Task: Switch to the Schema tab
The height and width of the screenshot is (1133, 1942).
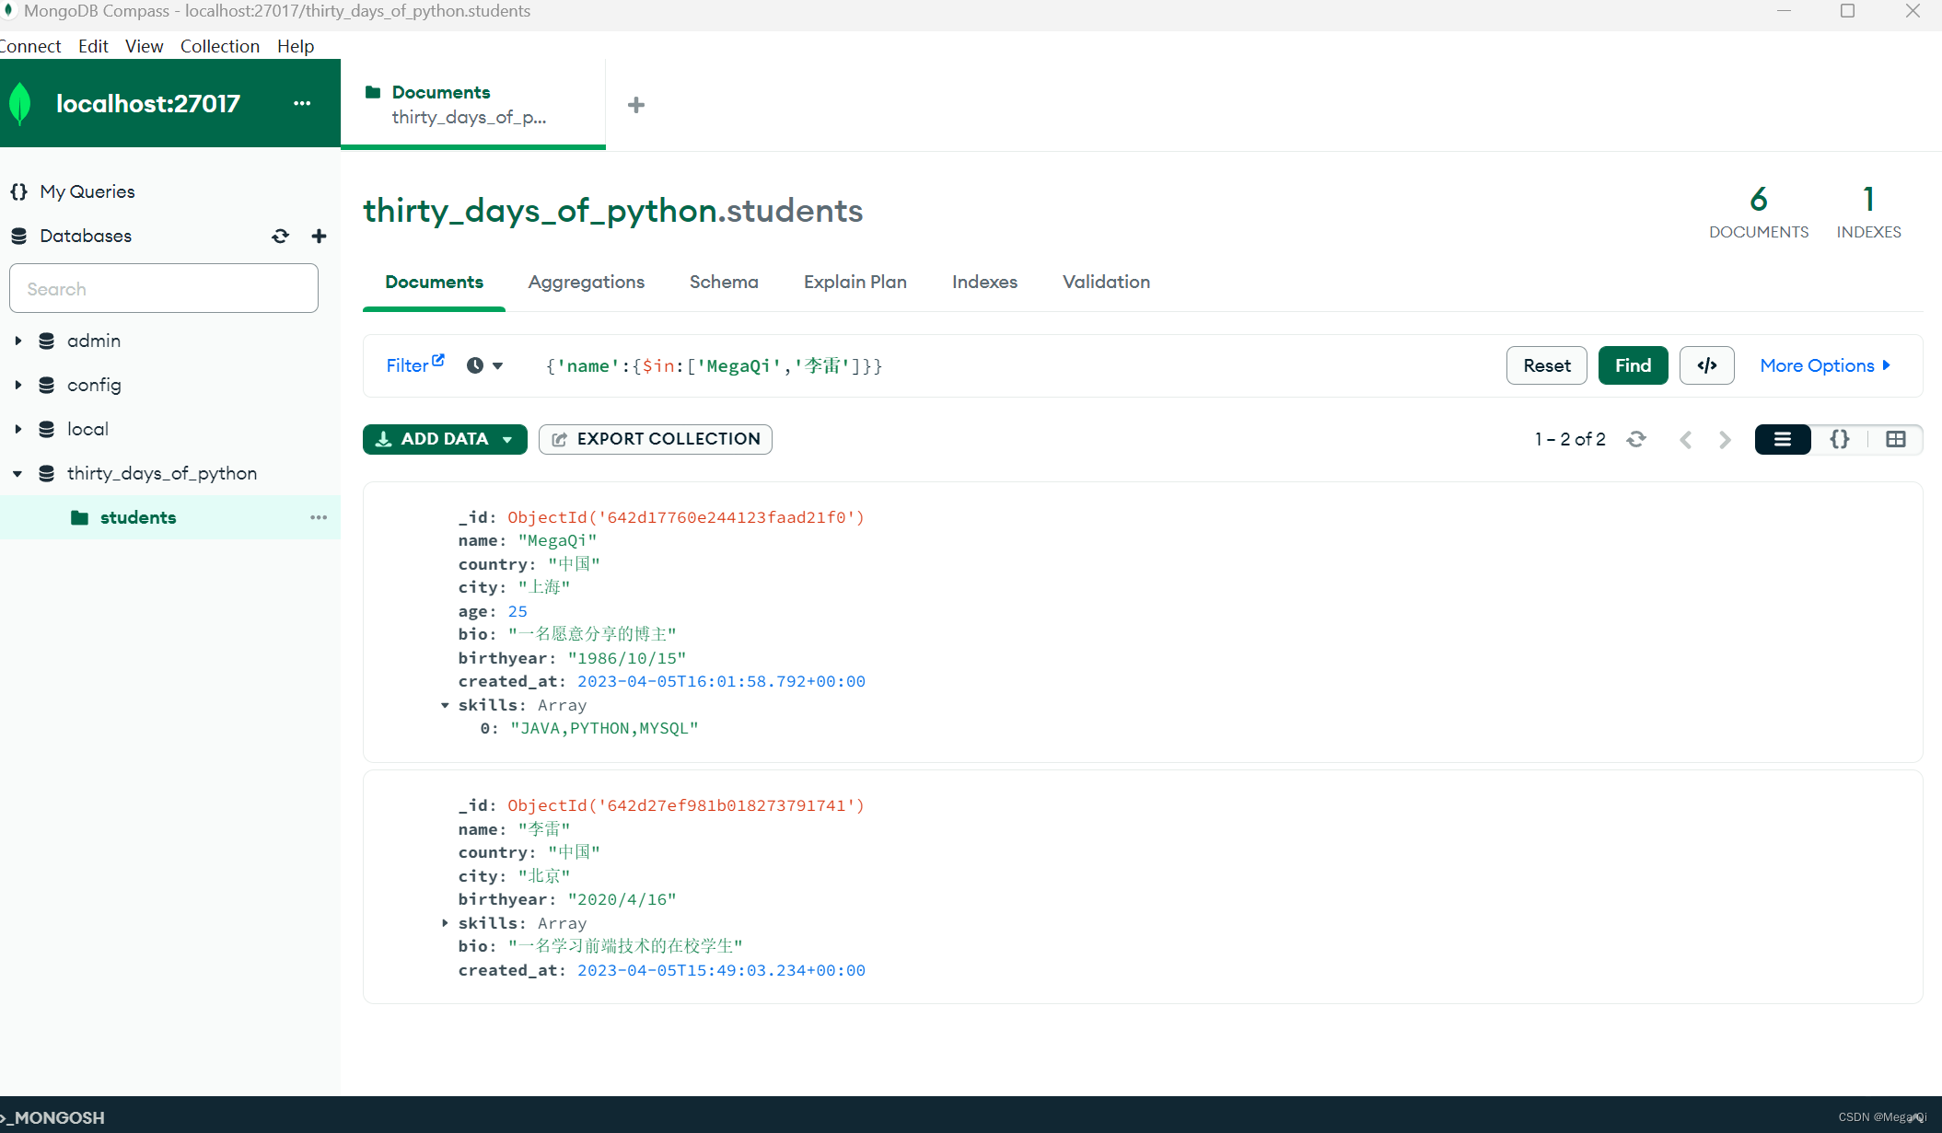Action: pos(724,282)
